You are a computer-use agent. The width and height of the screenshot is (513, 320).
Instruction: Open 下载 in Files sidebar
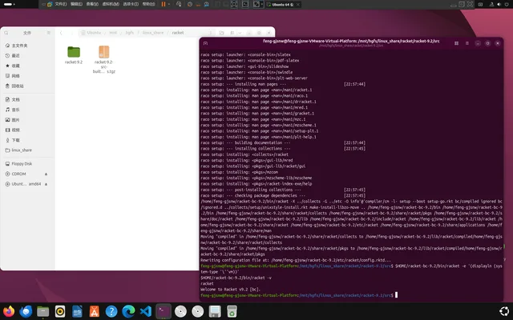click(27, 140)
